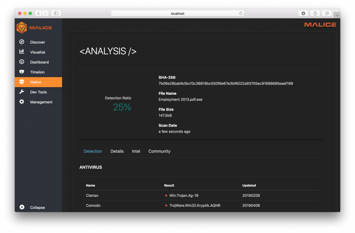The width and height of the screenshot is (355, 233).
Task: Click the Malice lion logo
Action: (22, 28)
